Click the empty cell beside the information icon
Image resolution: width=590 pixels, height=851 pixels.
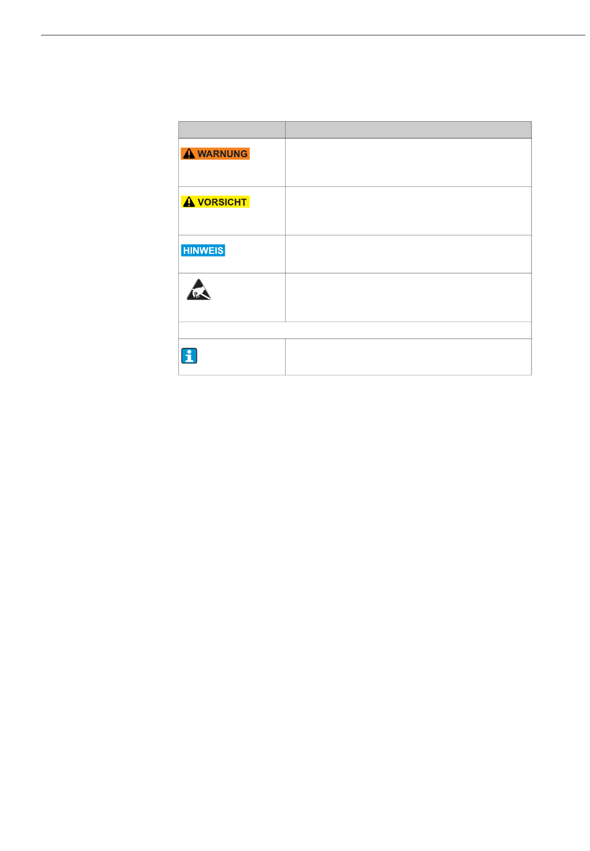click(x=408, y=357)
